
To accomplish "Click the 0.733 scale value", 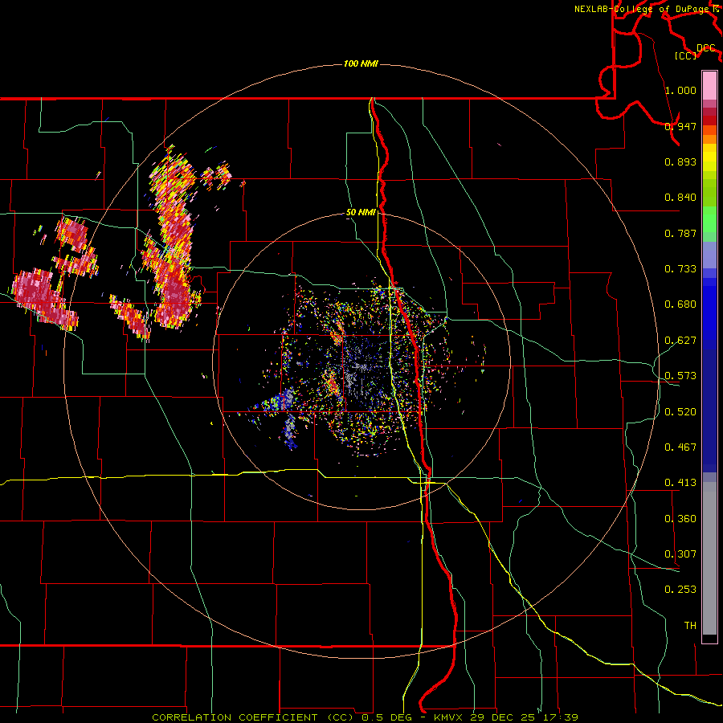I will 680,269.
